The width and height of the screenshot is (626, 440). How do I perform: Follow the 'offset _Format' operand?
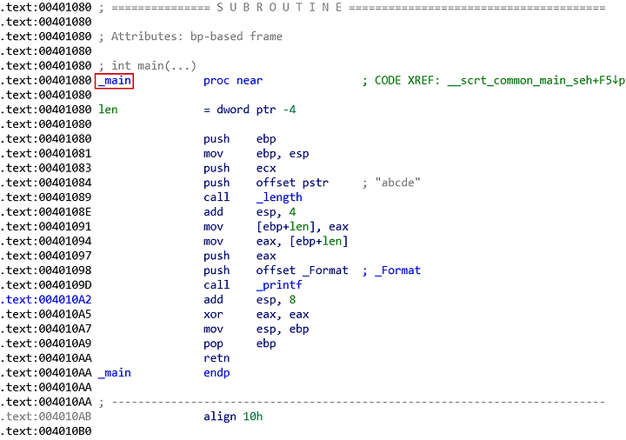pyautogui.click(x=303, y=270)
